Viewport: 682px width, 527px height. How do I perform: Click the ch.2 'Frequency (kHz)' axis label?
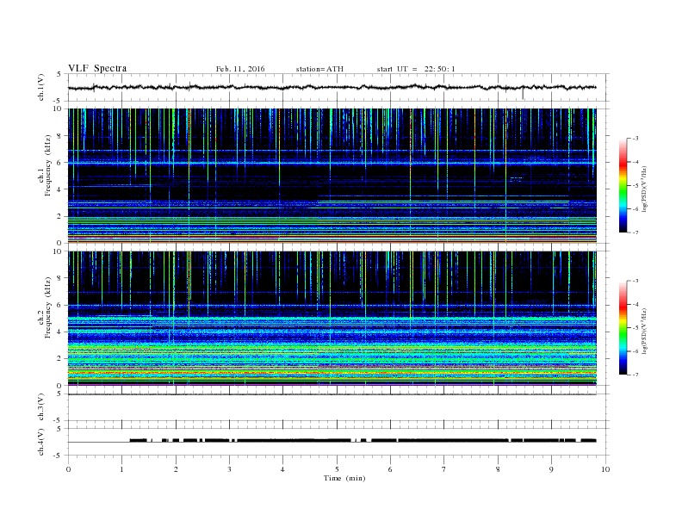(48, 308)
